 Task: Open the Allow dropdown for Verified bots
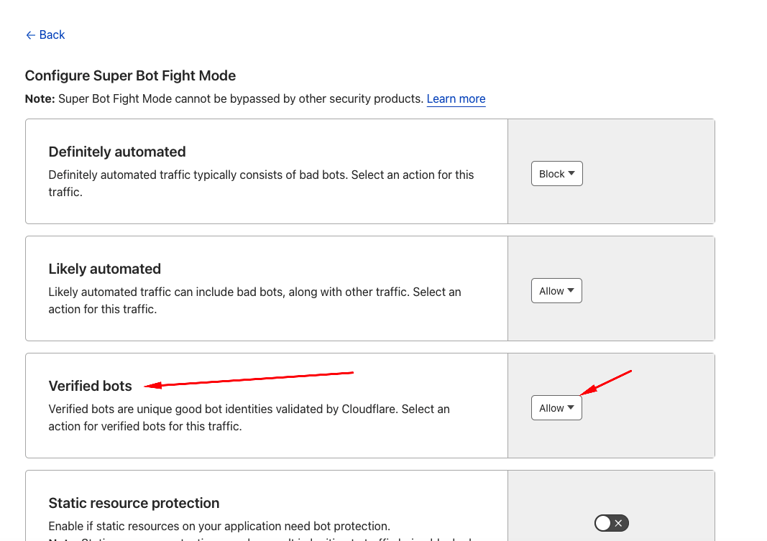coord(556,407)
